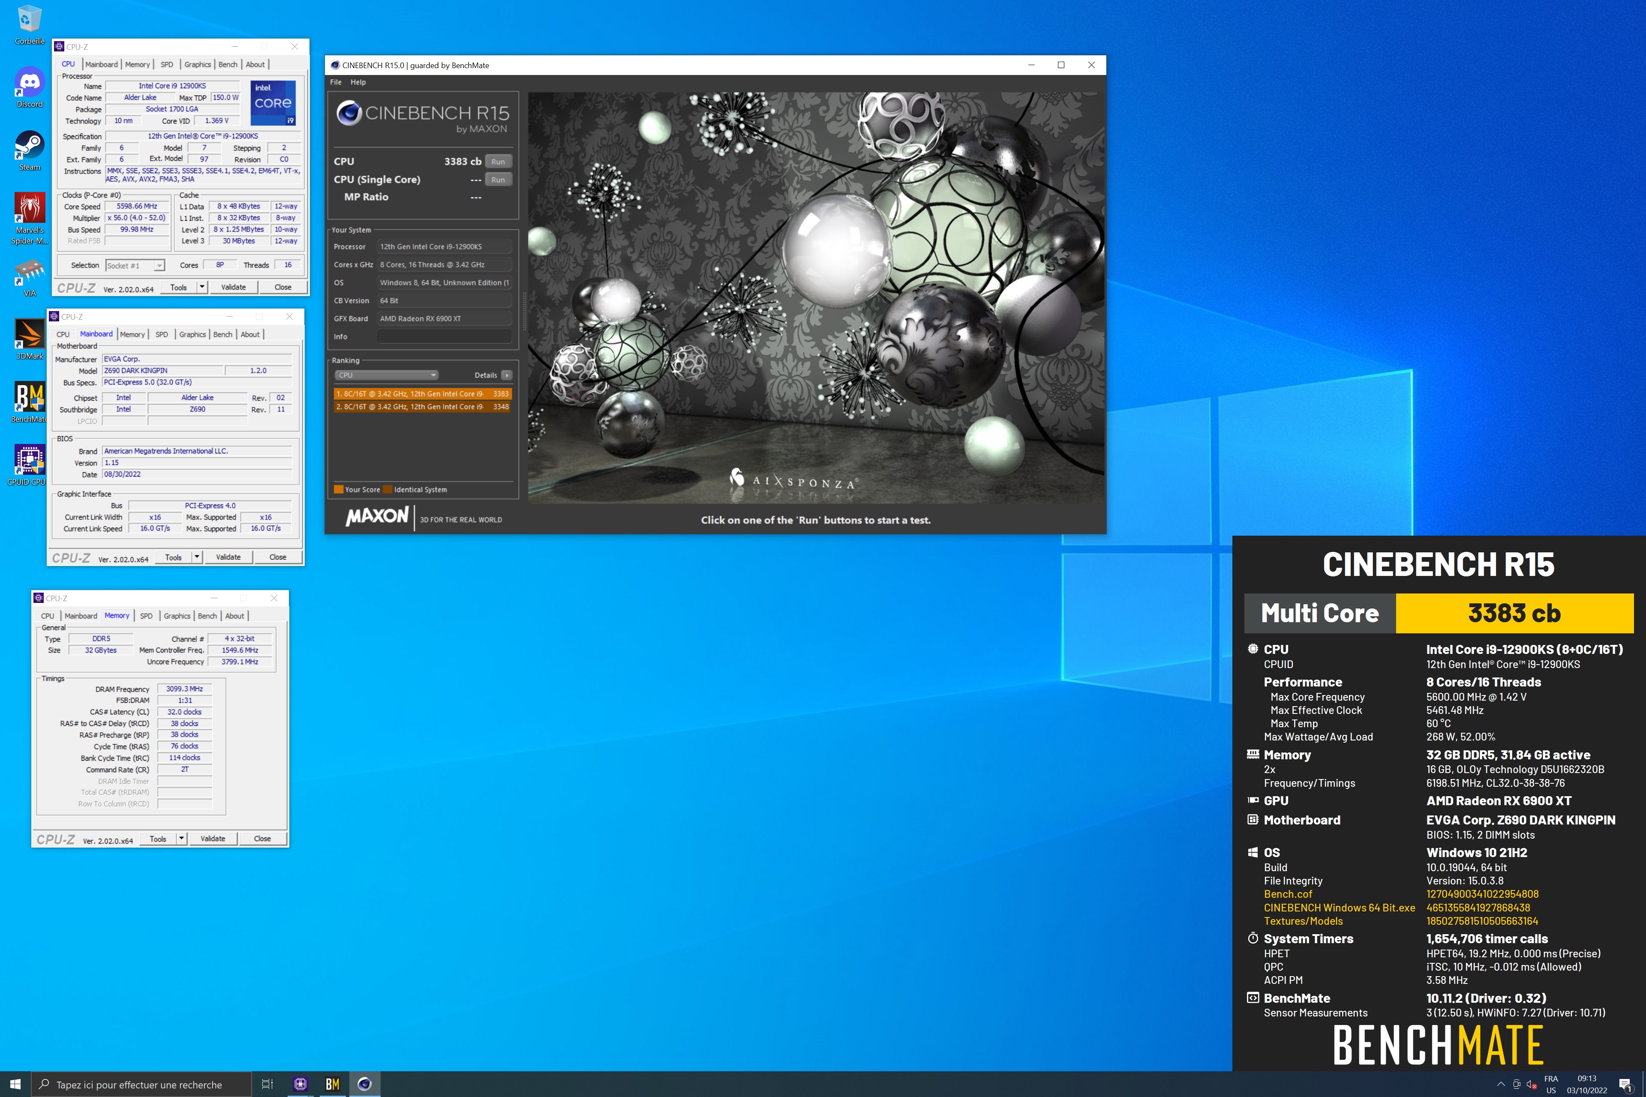This screenshot has width=1646, height=1097.
Task: Click Validate in the top CPU-Z window
Action: coord(233,287)
